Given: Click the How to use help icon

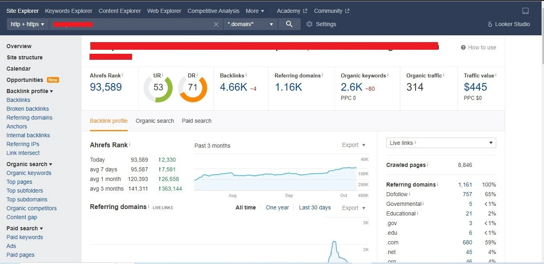Looking at the screenshot, I should point(463,47).
